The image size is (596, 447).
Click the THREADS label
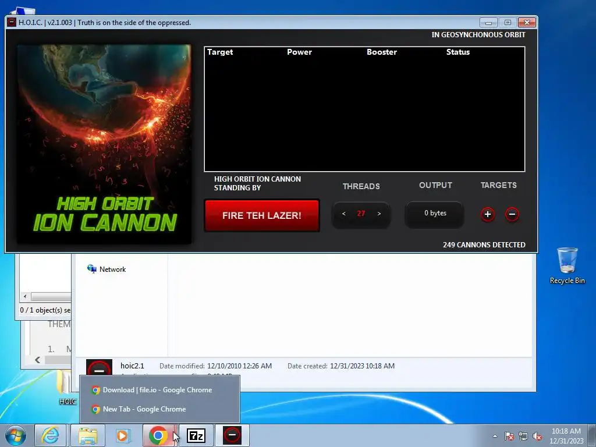361,186
